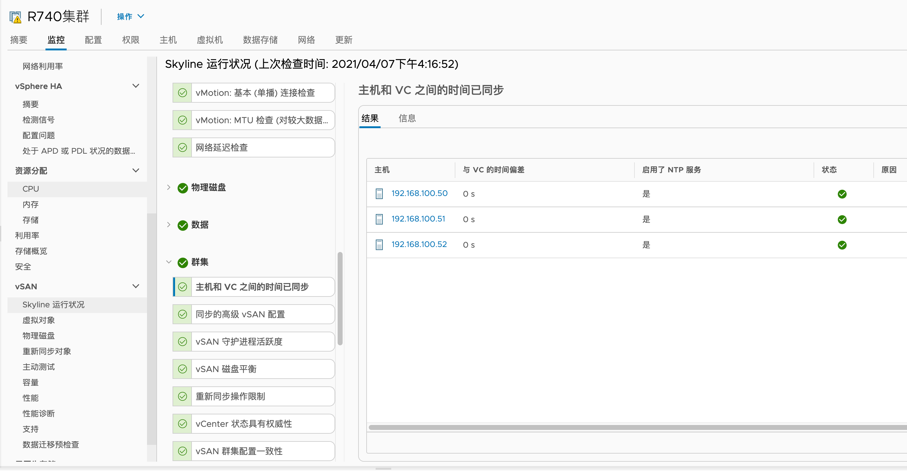This screenshot has width=907, height=471.
Task: Expand the 物理磁盘 health group
Action: [169, 188]
